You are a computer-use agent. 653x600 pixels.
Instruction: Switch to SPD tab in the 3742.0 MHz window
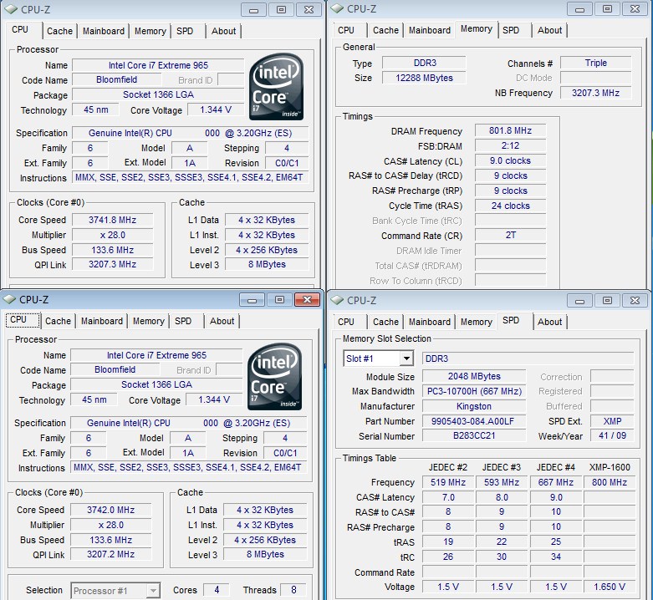click(x=183, y=321)
